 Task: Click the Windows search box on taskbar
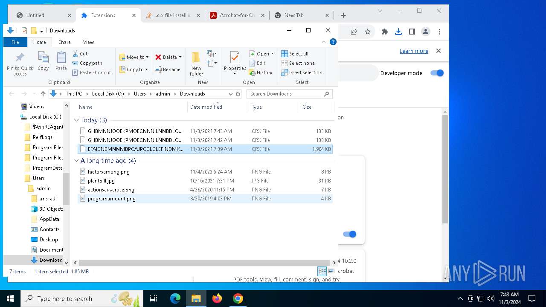(x=82, y=298)
